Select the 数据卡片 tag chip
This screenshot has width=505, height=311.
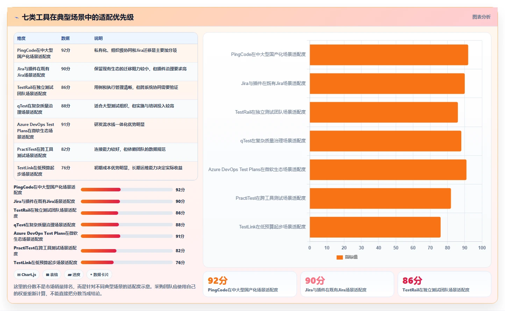[99, 275]
